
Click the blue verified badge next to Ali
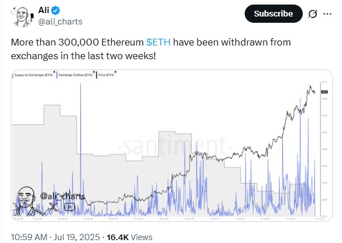click(x=57, y=10)
